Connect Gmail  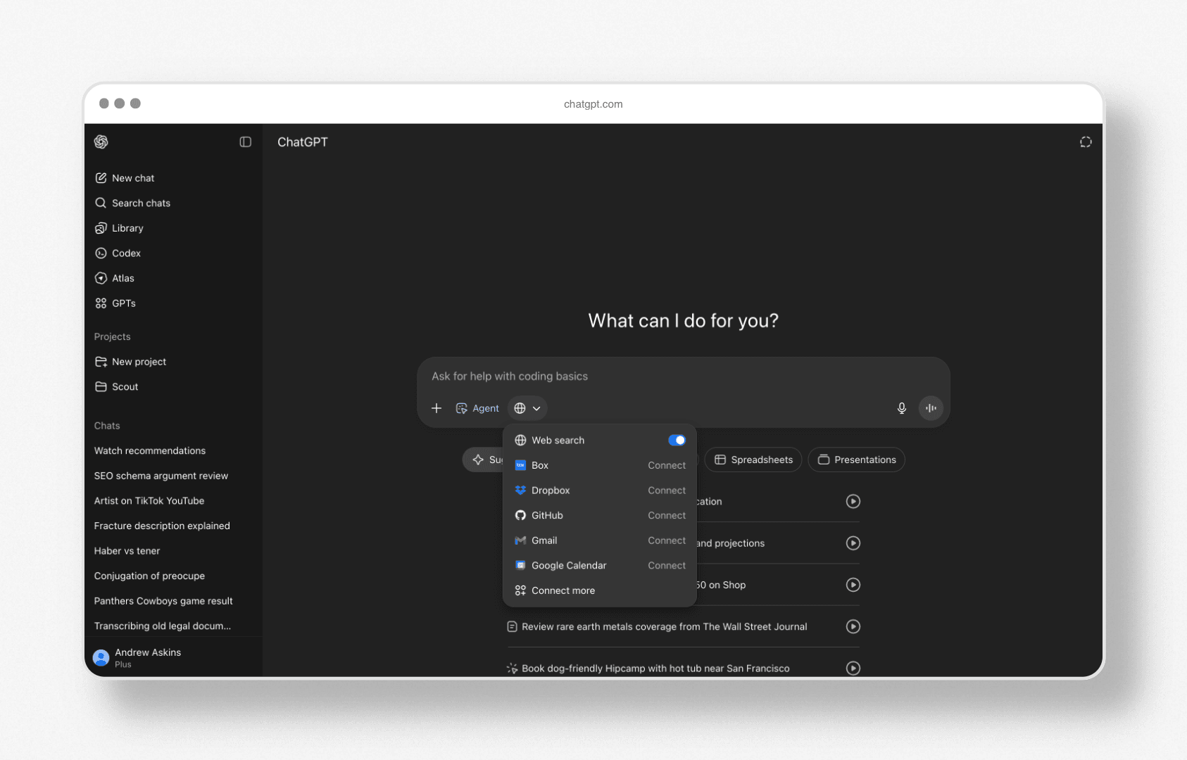667,540
